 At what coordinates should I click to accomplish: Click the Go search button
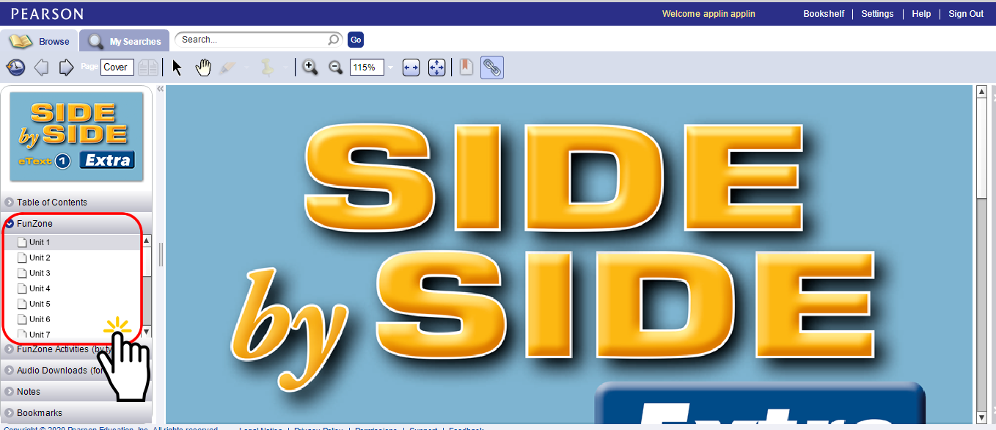coord(356,40)
